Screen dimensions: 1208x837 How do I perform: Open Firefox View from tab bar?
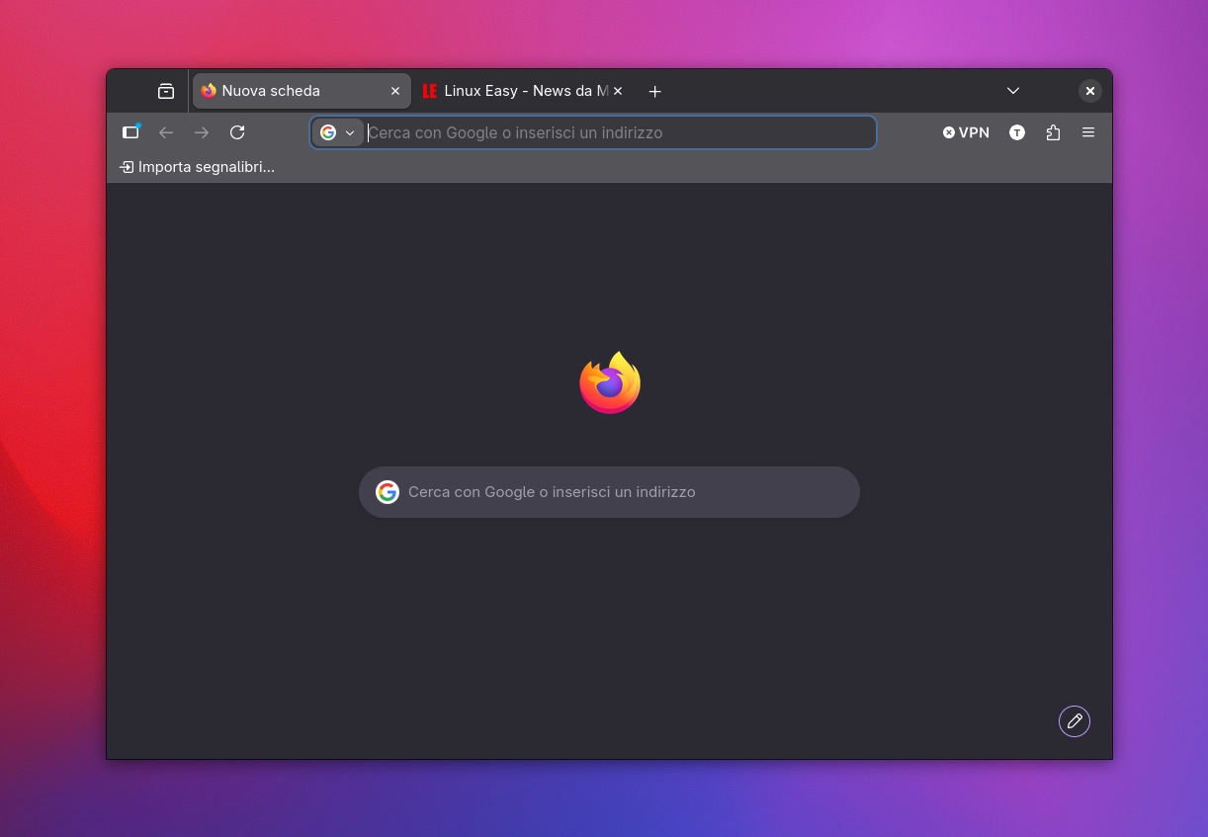[166, 91]
